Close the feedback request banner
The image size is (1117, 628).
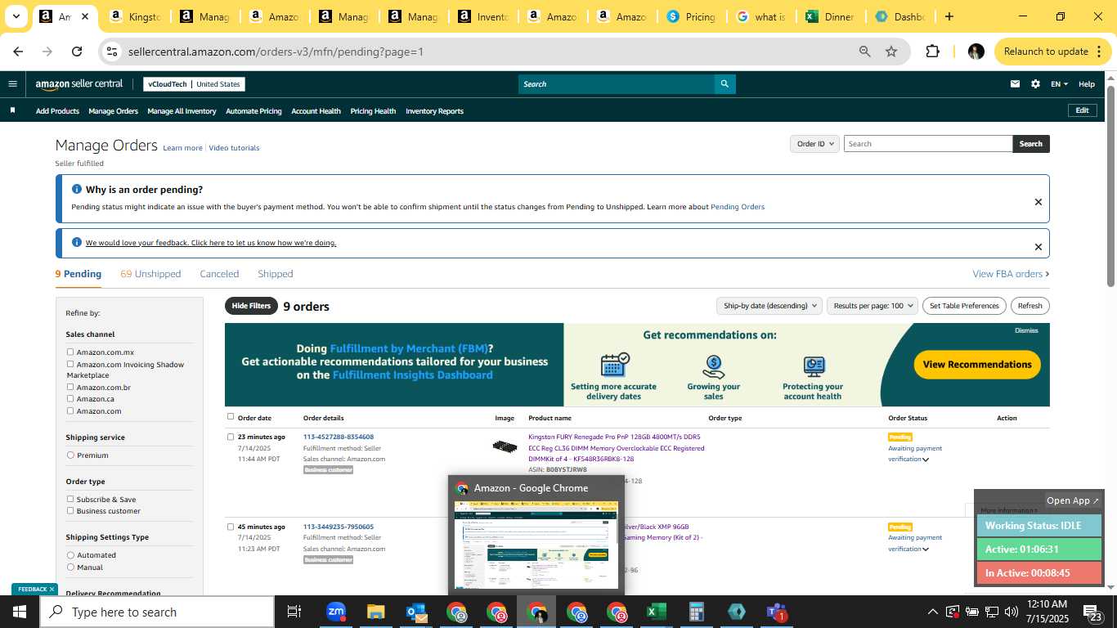pyautogui.click(x=1038, y=247)
